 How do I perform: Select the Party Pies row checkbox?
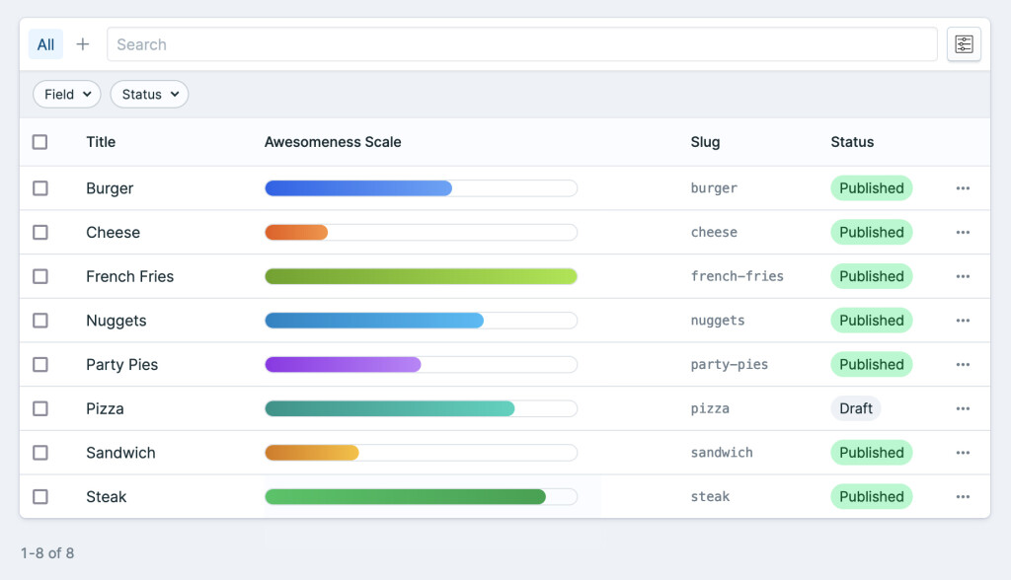point(40,365)
